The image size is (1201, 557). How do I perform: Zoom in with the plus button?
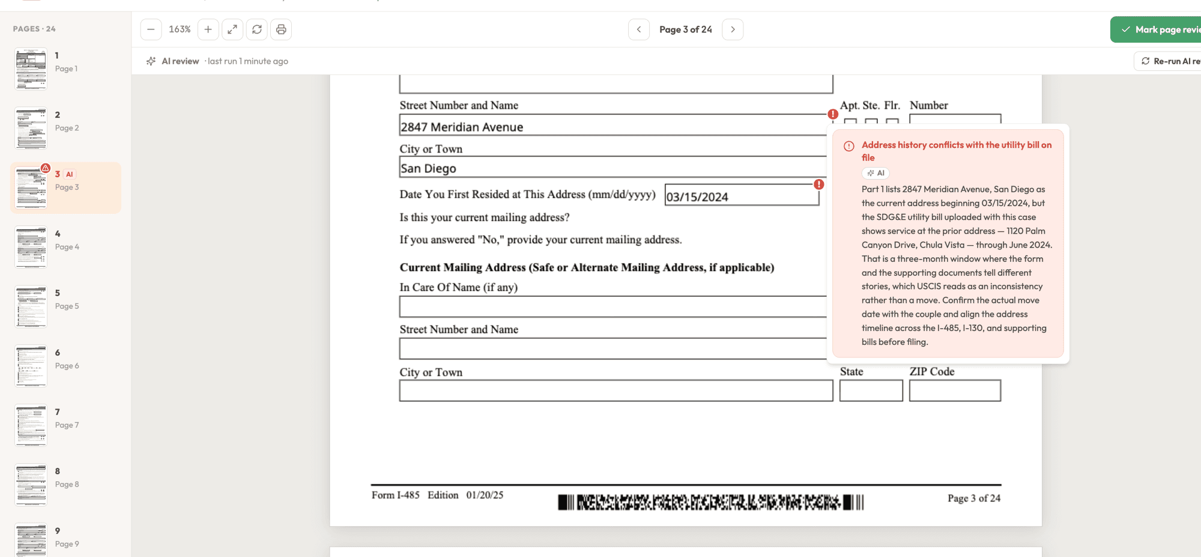[x=208, y=29]
